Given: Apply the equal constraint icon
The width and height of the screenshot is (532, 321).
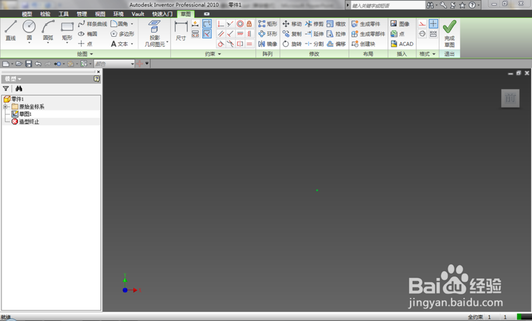Looking at the screenshot, I should (x=250, y=44).
